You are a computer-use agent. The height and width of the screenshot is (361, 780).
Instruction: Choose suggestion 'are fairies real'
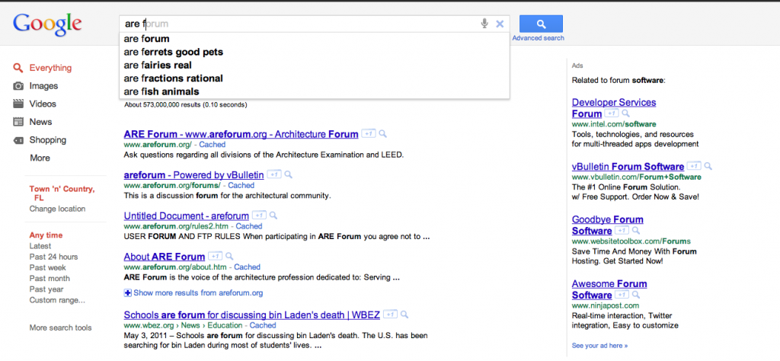click(315, 65)
